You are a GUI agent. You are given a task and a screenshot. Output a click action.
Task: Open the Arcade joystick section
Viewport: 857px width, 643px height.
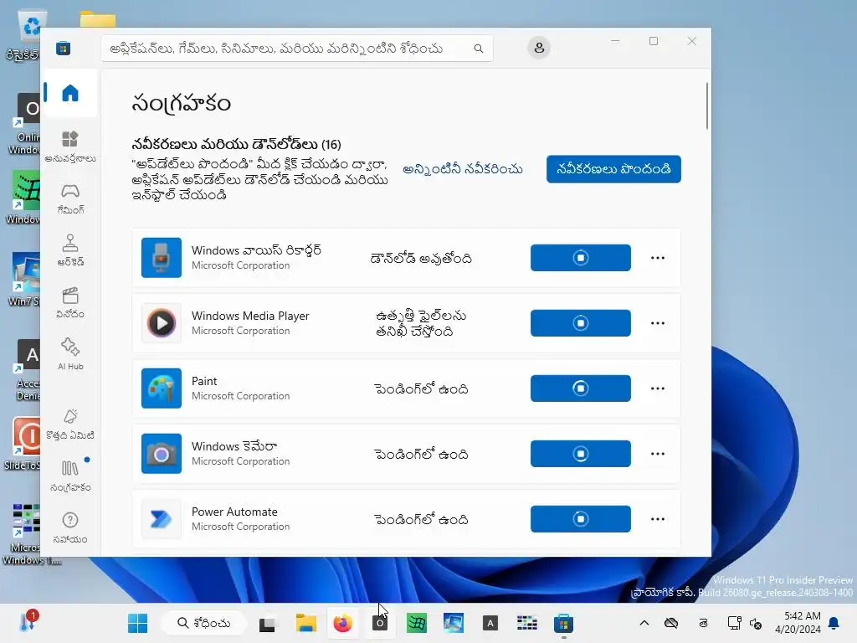70,250
